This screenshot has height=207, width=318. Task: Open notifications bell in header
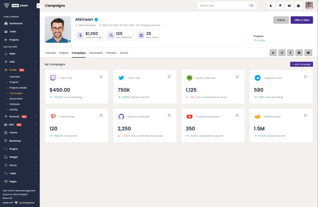(280, 5)
